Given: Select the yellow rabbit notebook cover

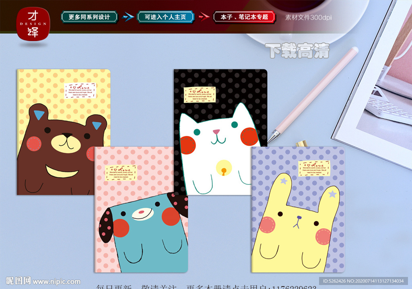Looking at the screenshot, I should pos(298,209).
